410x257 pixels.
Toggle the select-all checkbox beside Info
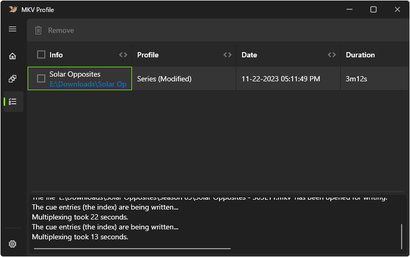tap(41, 55)
